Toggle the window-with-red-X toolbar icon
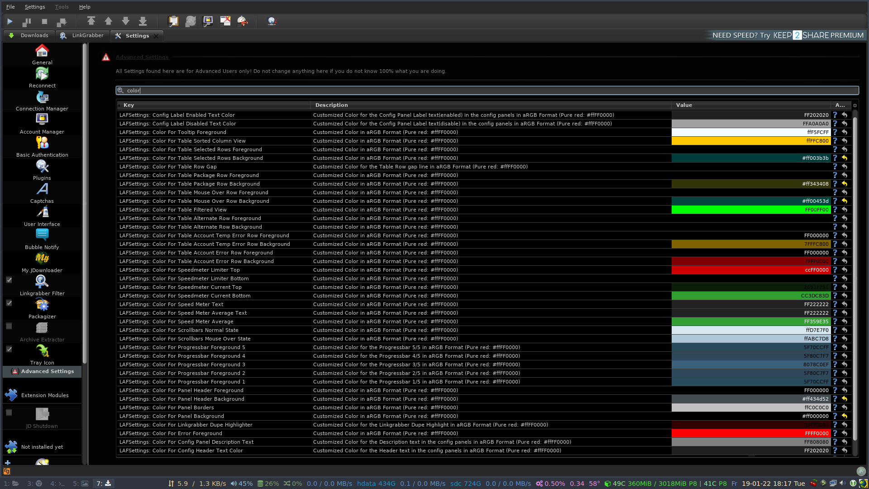Image resolution: width=869 pixels, height=489 pixels. coord(225,21)
